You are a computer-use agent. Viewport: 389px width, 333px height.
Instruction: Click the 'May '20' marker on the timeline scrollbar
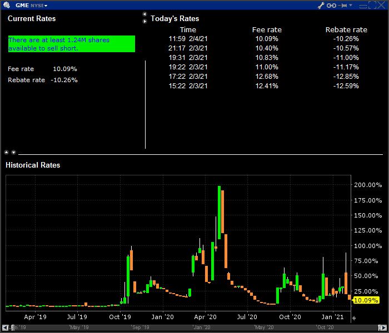[x=264, y=327]
